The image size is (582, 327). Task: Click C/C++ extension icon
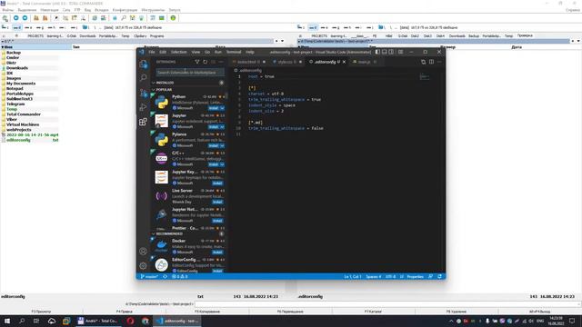(162, 158)
